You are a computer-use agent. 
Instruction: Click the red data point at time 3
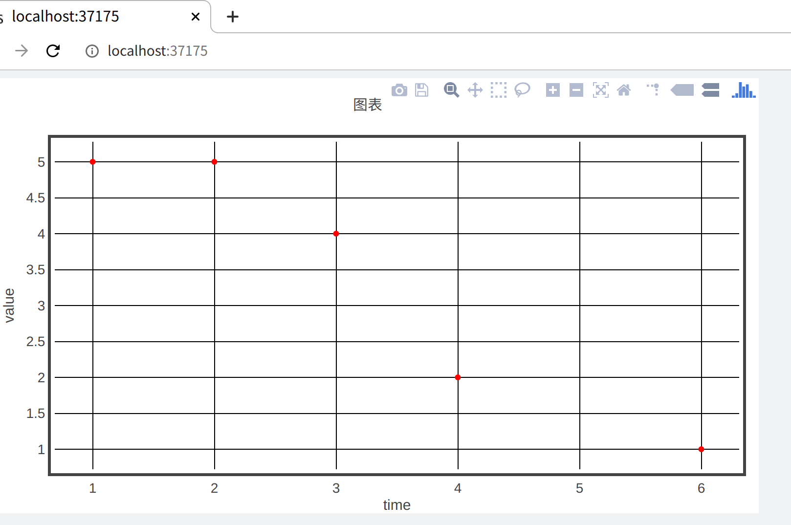coord(336,234)
